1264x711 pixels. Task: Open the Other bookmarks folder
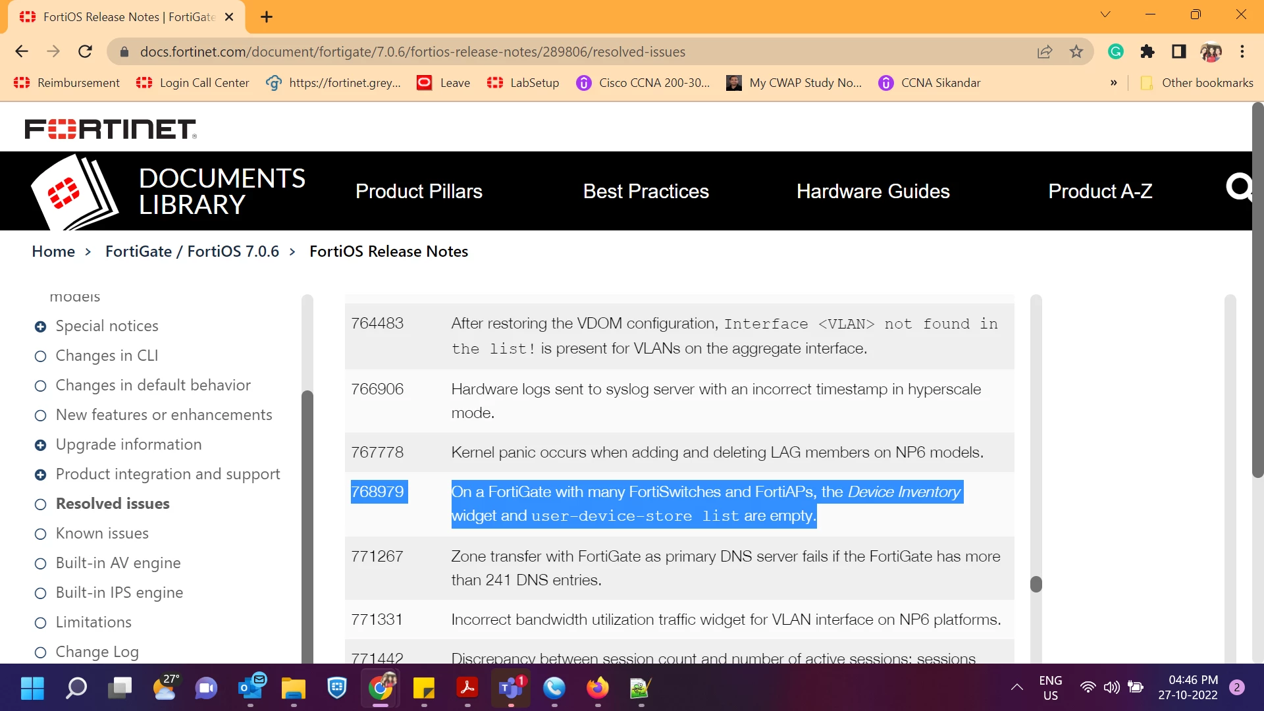point(1197,83)
